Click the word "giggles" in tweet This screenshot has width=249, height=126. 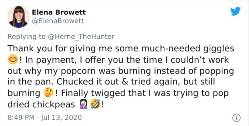pyautogui.click(x=218, y=49)
